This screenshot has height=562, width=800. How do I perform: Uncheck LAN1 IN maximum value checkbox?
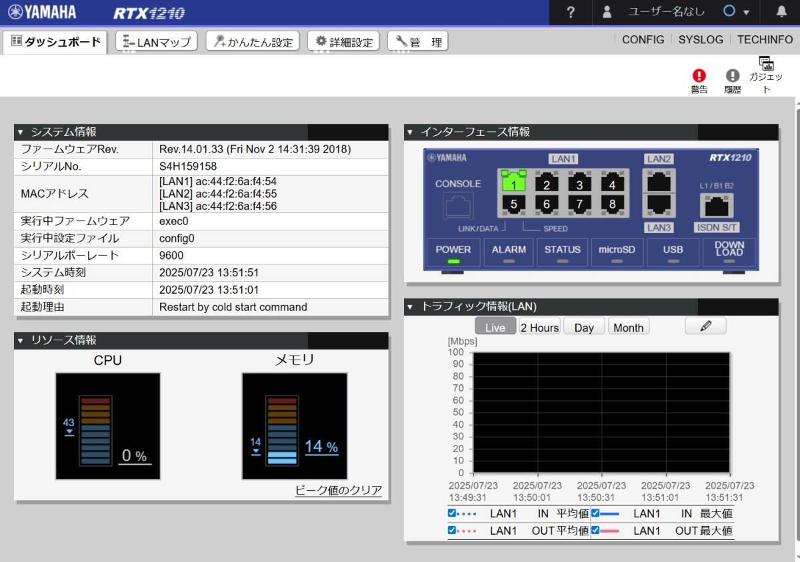pos(595,513)
